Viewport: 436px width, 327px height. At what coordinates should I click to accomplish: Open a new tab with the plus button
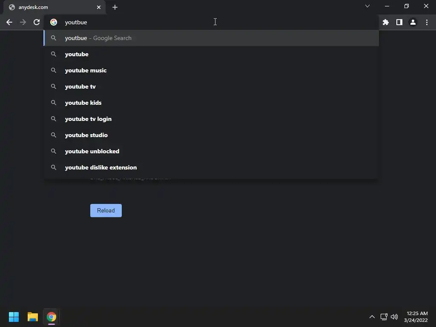115,7
